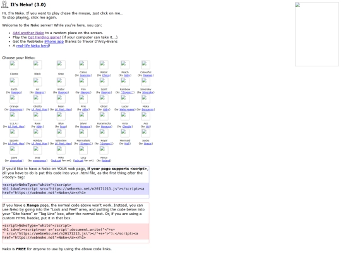341x256 pixels.
Task: Open Claudia link under Kina Neko
Action: (127, 126)
